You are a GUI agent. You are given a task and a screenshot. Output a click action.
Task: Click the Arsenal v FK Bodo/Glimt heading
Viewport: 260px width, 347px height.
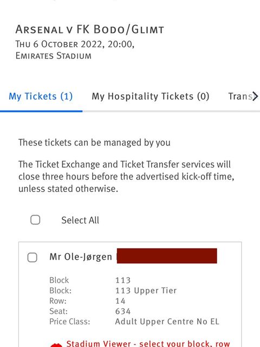(89, 29)
